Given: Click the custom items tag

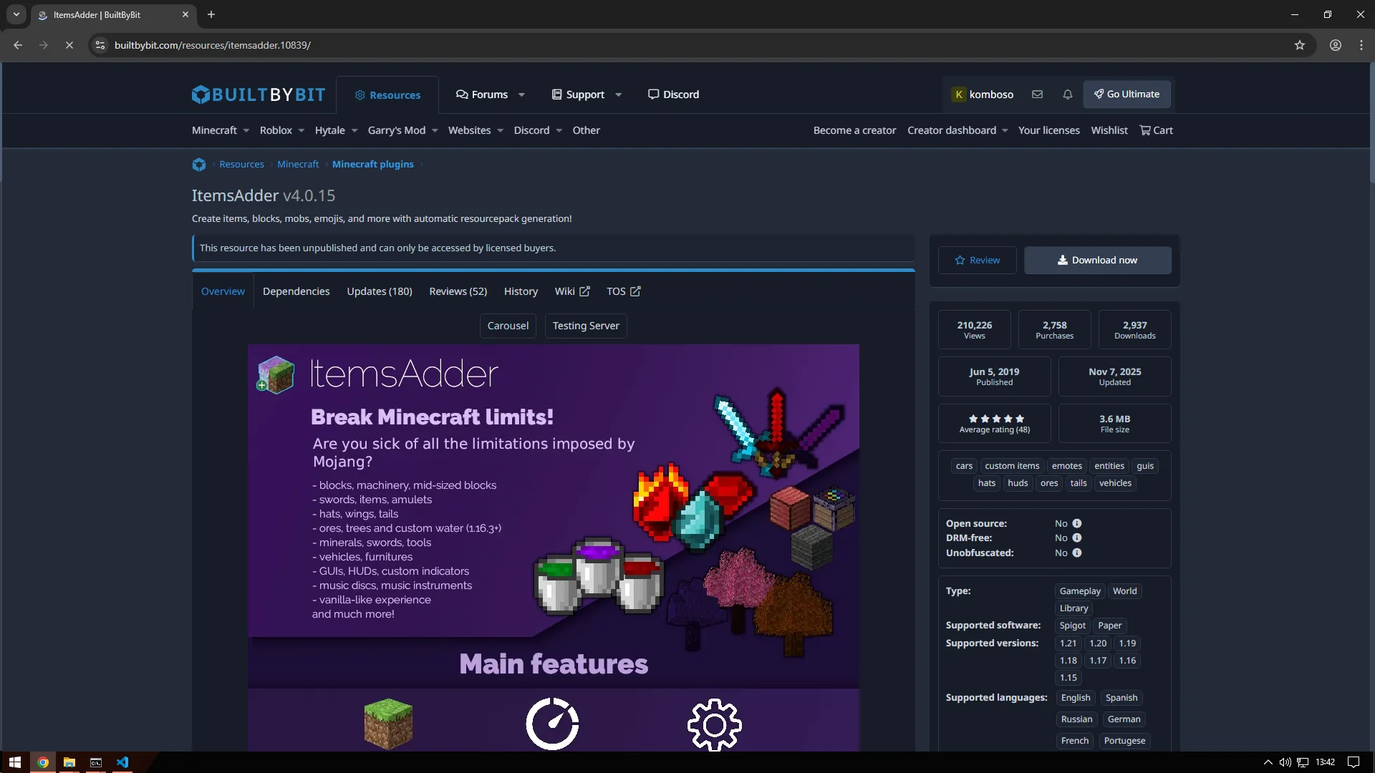Looking at the screenshot, I should tap(1012, 466).
